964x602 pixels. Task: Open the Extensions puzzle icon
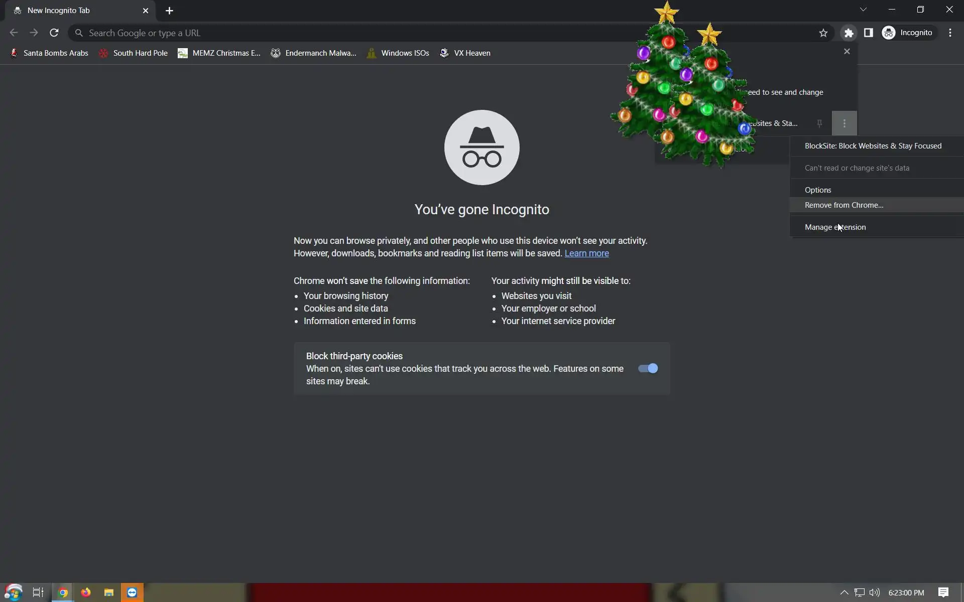(x=849, y=33)
